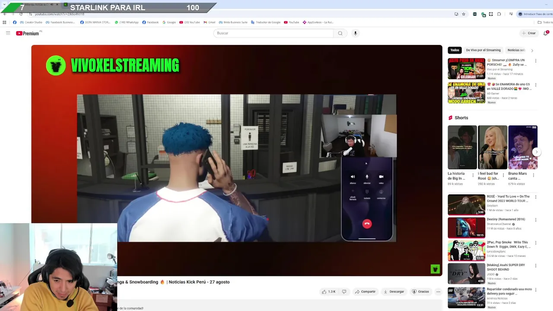Click the channel watermark on video player

point(435,269)
